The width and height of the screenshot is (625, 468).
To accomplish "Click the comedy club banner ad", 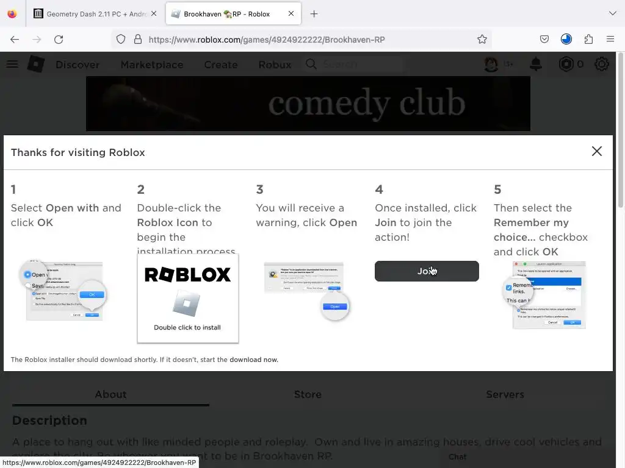I will tap(308, 104).
